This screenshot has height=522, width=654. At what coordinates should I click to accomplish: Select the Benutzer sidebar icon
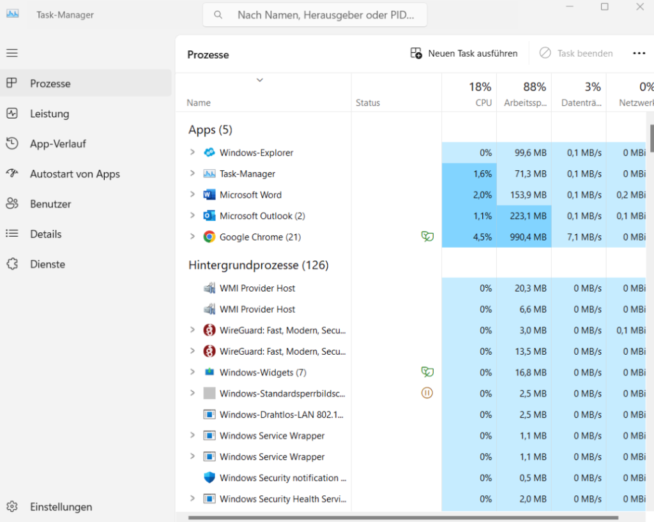coord(12,204)
